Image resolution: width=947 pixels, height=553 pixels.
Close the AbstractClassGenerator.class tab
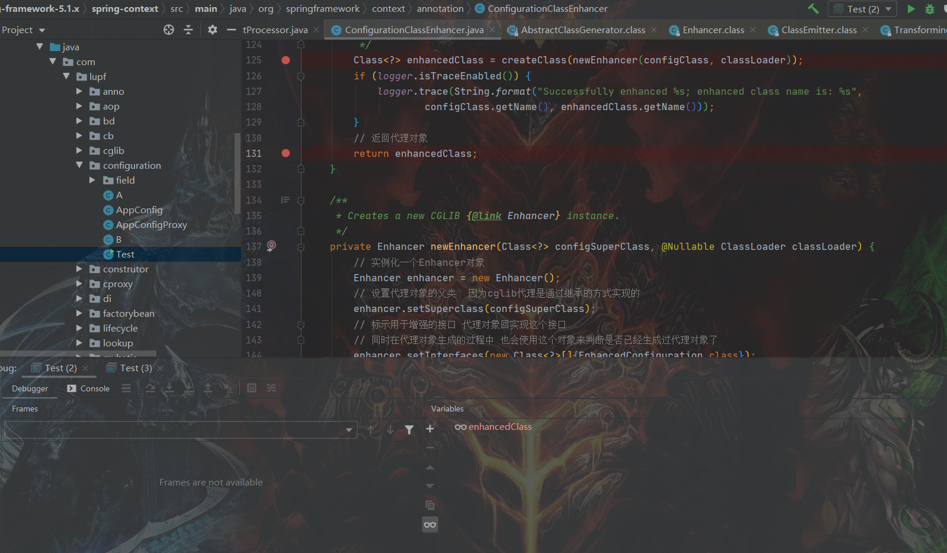pyautogui.click(x=654, y=30)
